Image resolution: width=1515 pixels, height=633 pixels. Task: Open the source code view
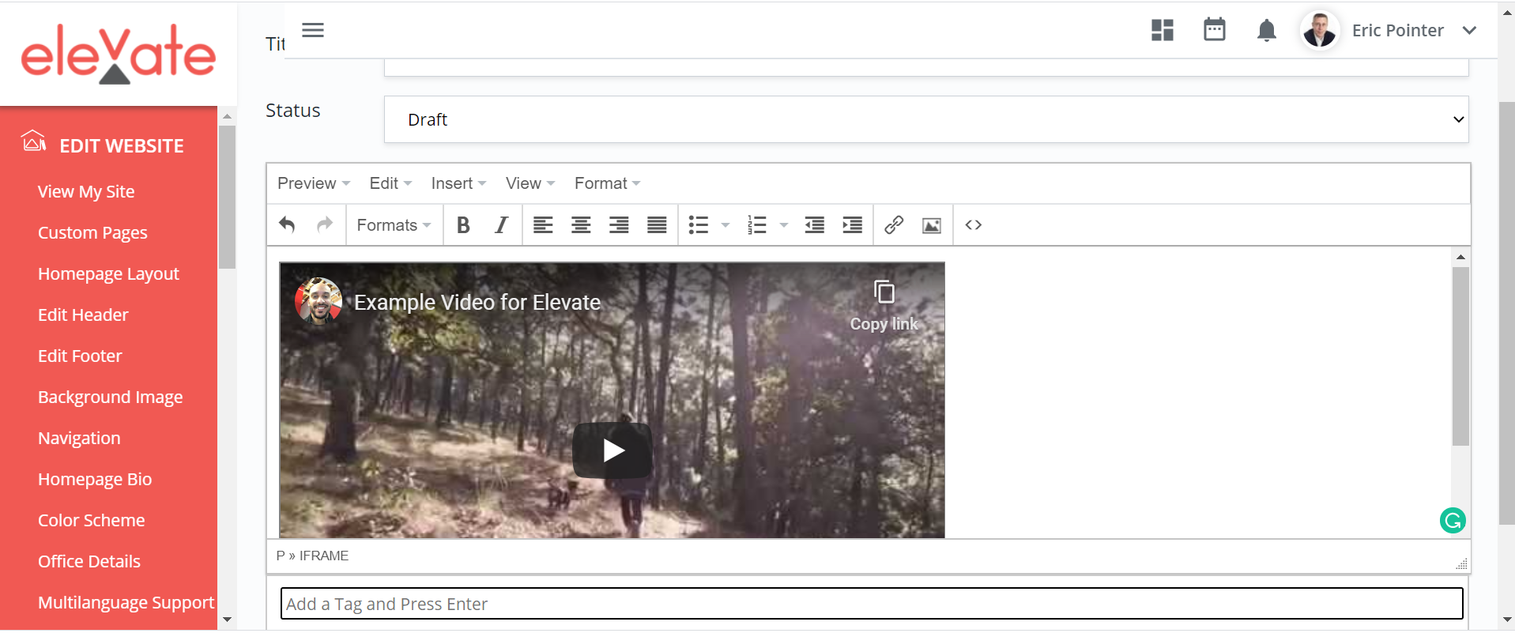point(974,225)
